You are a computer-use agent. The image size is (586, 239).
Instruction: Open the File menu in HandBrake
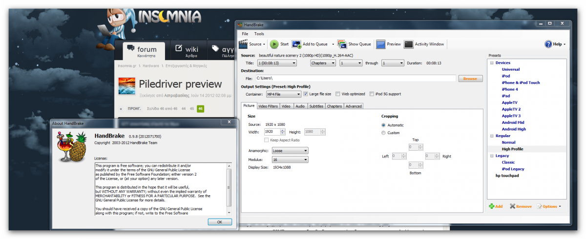click(x=245, y=34)
